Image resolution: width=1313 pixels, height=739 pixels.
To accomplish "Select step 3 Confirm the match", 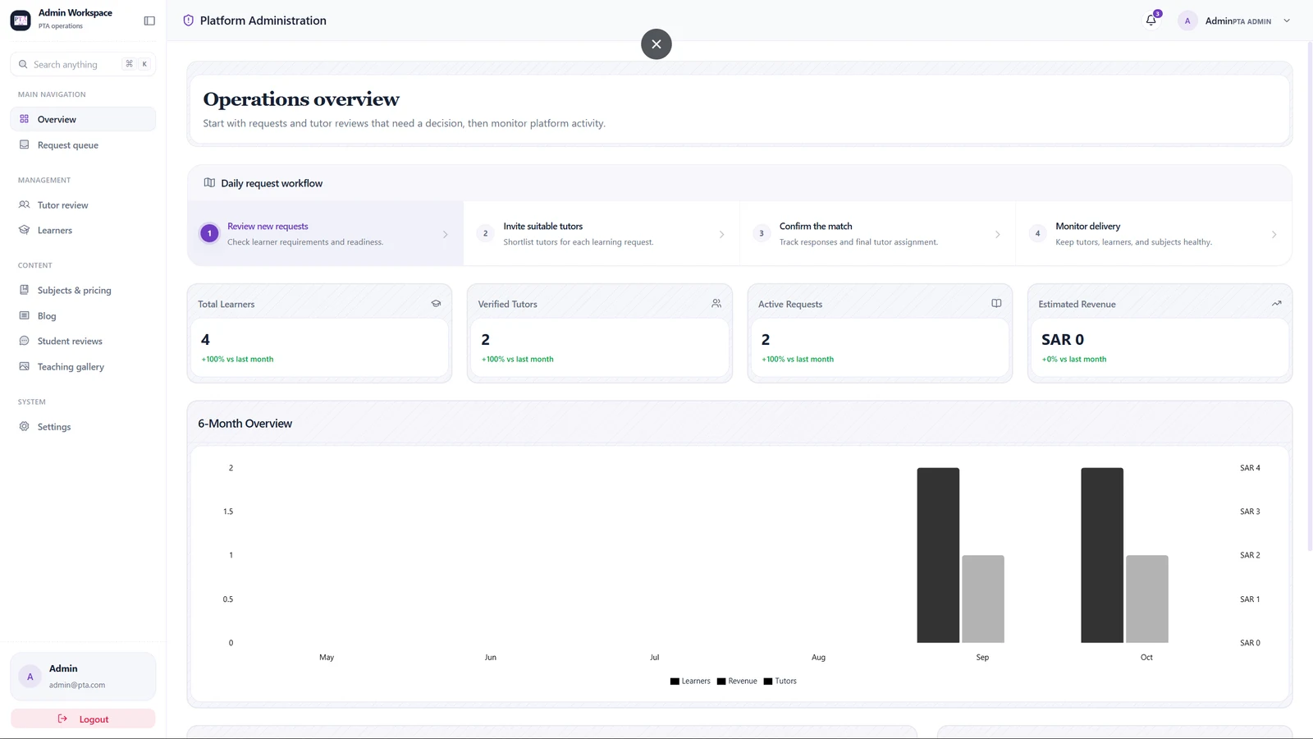I will (x=878, y=234).
